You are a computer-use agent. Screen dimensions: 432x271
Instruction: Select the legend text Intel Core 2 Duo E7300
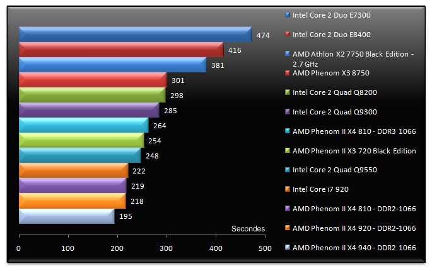pos(332,15)
